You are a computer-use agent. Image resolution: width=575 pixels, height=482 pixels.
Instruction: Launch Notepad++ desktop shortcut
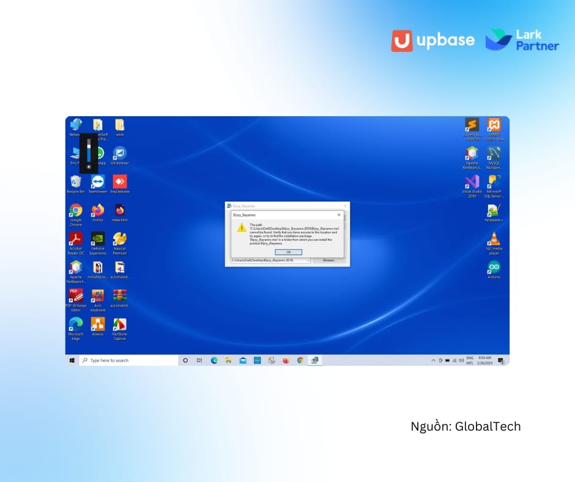pos(494,213)
